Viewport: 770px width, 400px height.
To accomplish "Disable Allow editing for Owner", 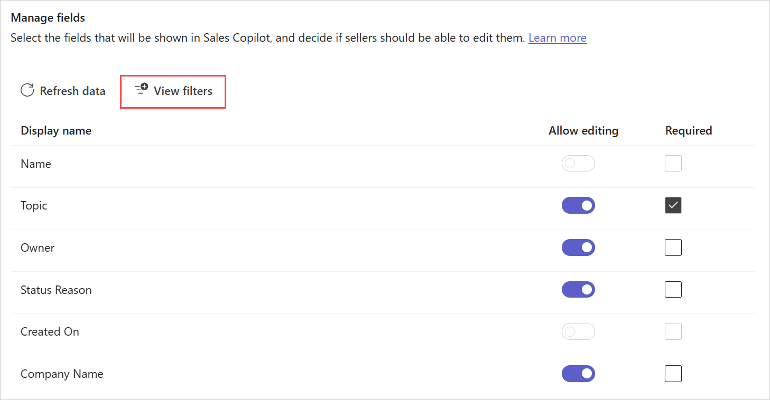I will coord(578,247).
